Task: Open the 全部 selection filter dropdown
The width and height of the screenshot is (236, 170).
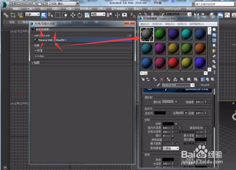Action: pos(32,14)
